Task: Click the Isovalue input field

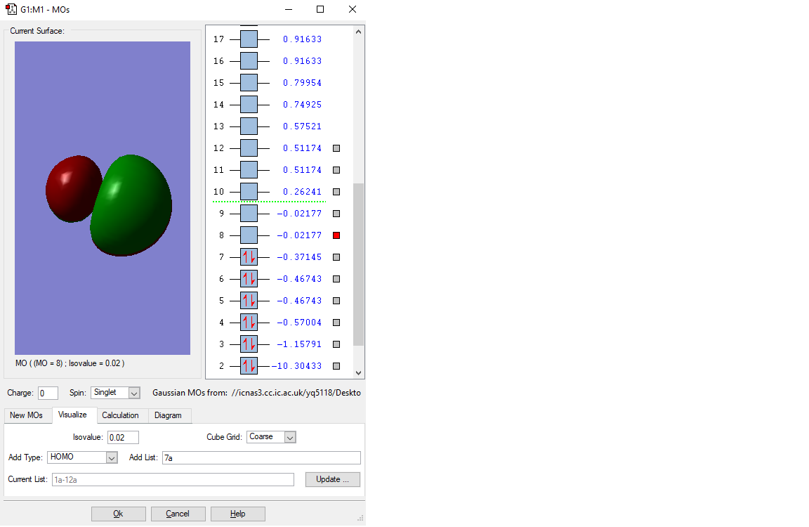Action: (124, 438)
